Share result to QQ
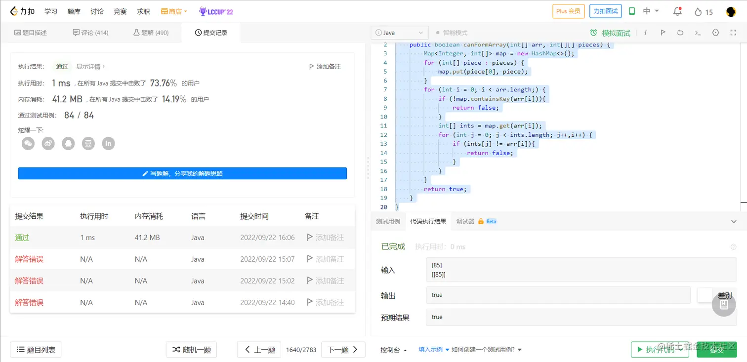Viewport: 747px width, 362px height. click(68, 143)
